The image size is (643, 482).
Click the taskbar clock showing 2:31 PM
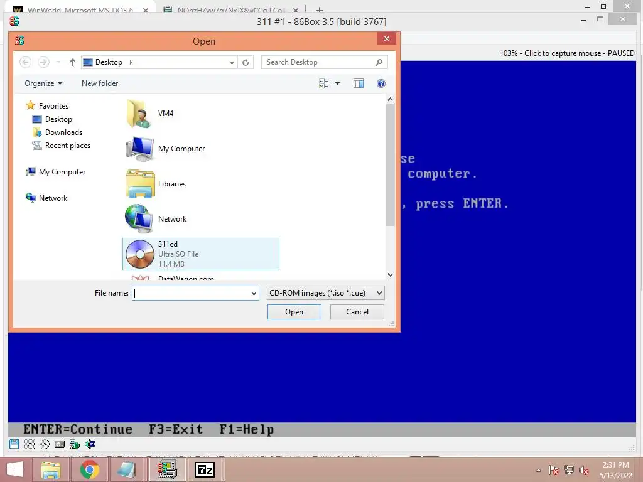pyautogui.click(x=615, y=470)
